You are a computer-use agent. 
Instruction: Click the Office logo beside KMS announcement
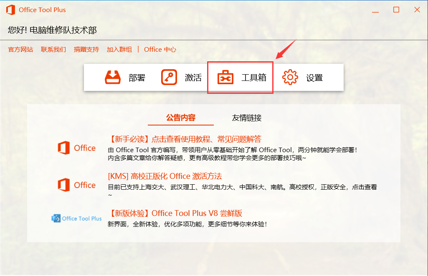(x=77, y=185)
